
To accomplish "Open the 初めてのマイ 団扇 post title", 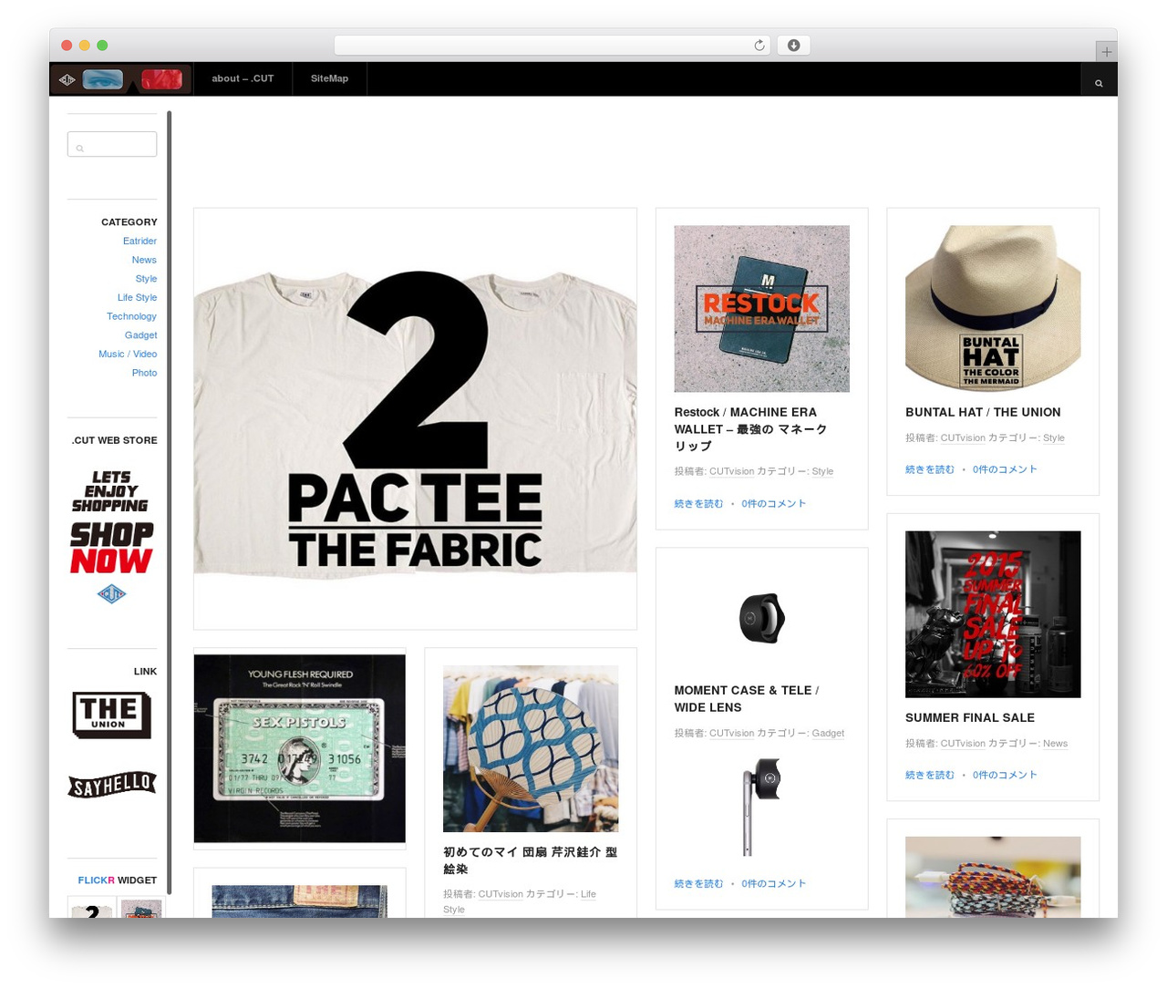I will coord(531,860).
